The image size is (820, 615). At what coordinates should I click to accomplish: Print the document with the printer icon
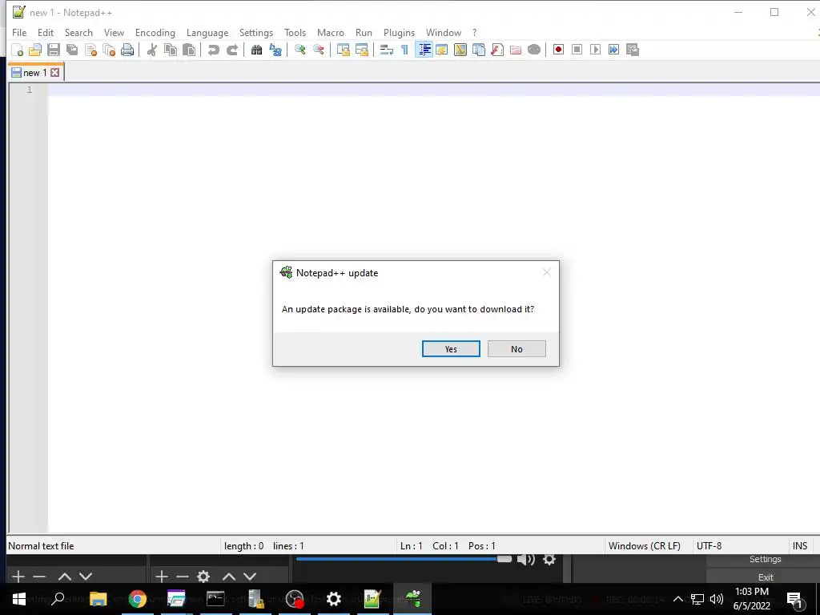pyautogui.click(x=127, y=50)
